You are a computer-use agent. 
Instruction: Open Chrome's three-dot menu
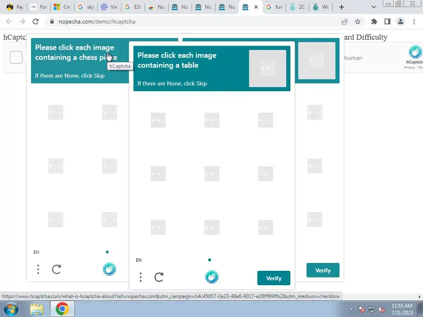[x=414, y=21]
